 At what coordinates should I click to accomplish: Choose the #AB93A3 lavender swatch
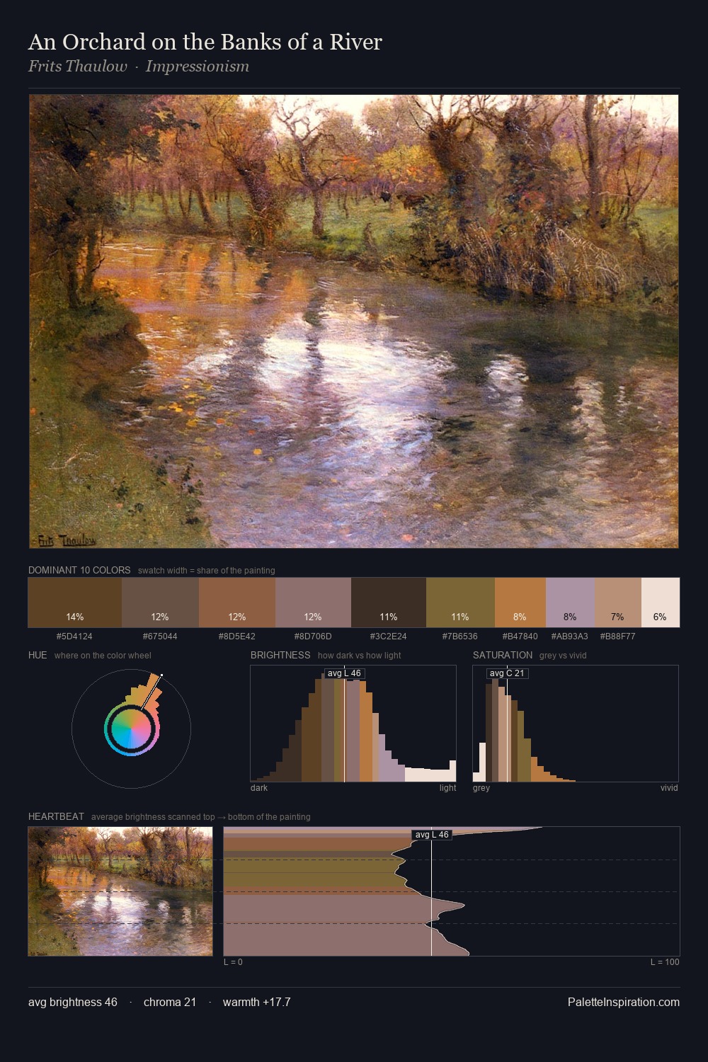(570, 603)
